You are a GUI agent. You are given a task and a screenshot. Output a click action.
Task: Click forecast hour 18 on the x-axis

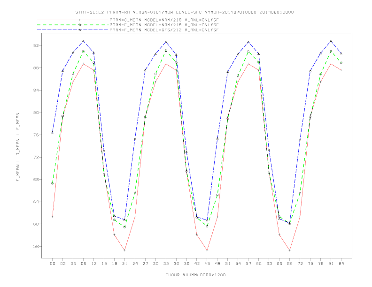coord(114,264)
